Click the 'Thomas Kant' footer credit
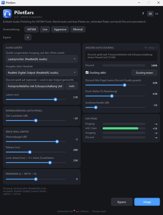Screen dimensions: 163x215 point(99,211)
